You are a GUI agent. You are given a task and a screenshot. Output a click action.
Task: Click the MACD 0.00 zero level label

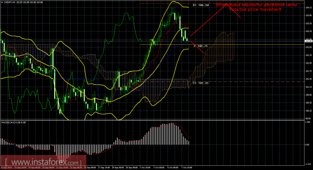click(x=308, y=145)
